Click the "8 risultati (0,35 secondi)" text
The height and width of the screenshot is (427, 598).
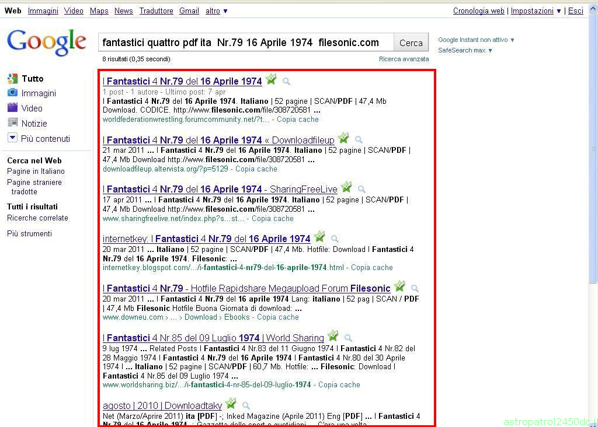click(x=136, y=59)
